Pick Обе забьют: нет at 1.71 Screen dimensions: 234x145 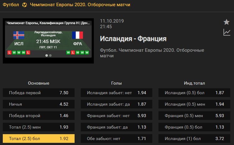[117, 138]
